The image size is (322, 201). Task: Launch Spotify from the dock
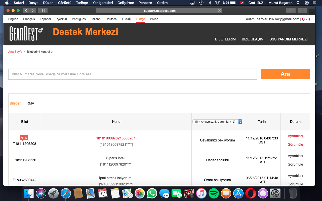[x=214, y=193]
